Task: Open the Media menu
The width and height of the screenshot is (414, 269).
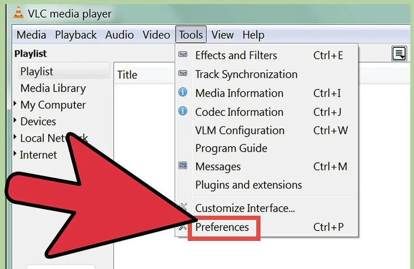Action: pyautogui.click(x=31, y=35)
